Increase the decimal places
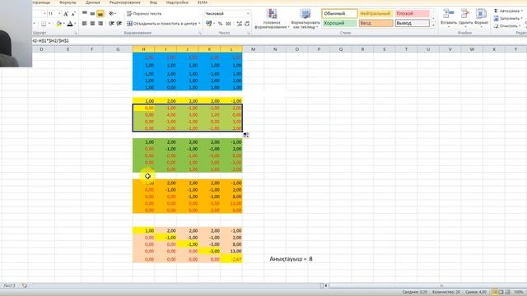Image resolution: width=527 pixels, height=296 pixels. click(240, 24)
